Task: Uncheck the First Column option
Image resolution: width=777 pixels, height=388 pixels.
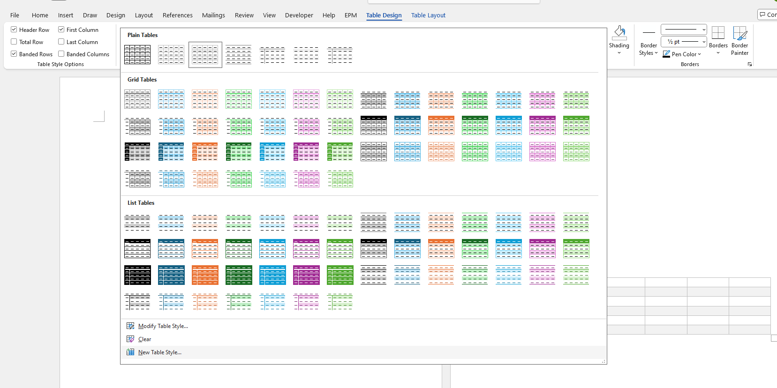Action: [x=61, y=30]
